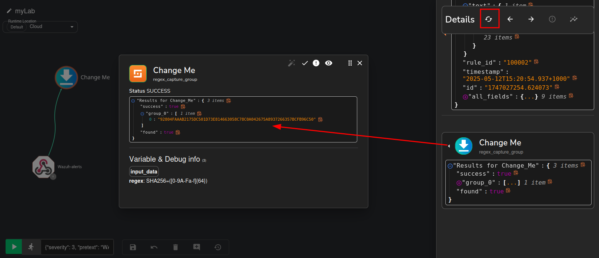Copy the "success" value in dialog
The width and height of the screenshot is (599, 258).
(x=183, y=106)
